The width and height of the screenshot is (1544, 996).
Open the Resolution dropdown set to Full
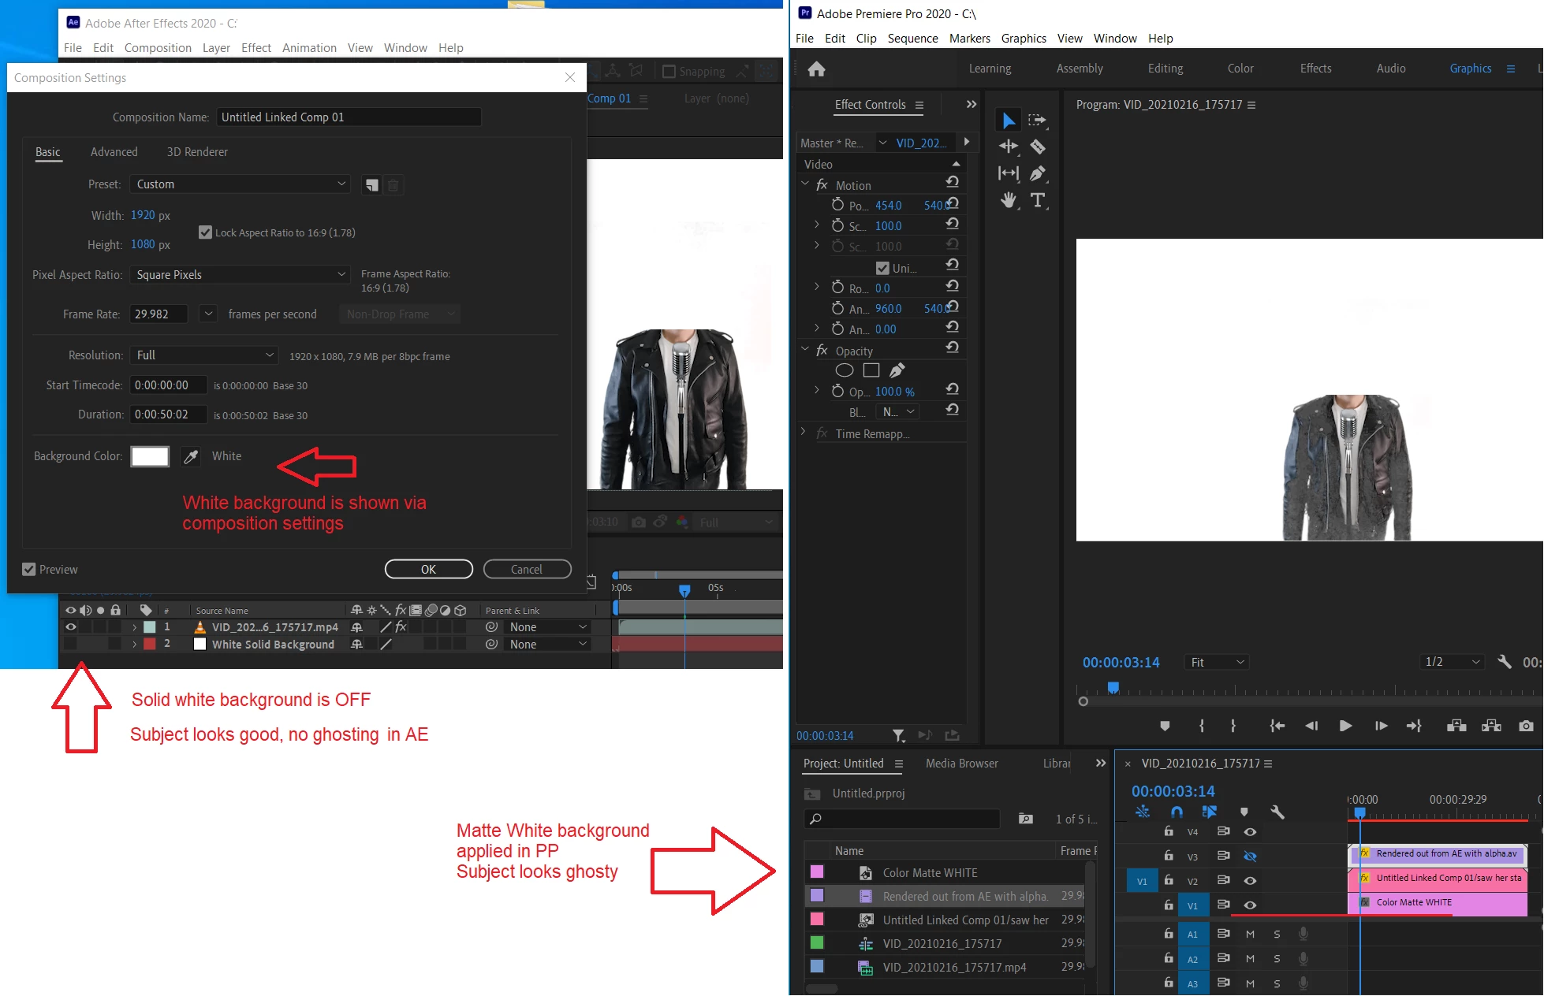pyautogui.click(x=205, y=355)
